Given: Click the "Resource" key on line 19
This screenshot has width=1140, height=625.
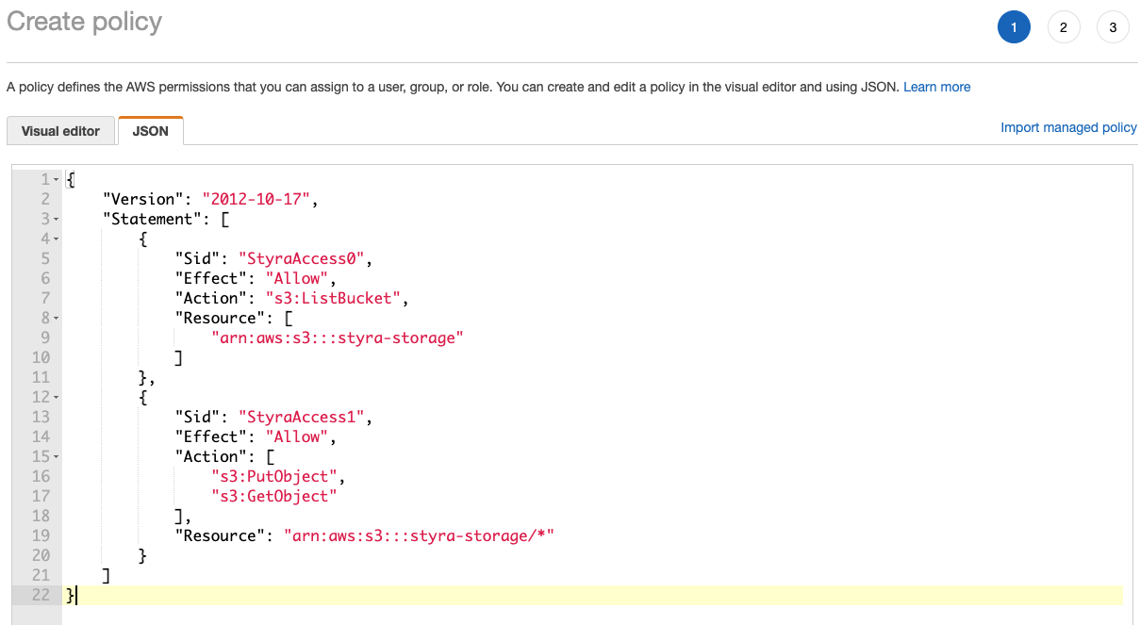Looking at the screenshot, I should [221, 535].
